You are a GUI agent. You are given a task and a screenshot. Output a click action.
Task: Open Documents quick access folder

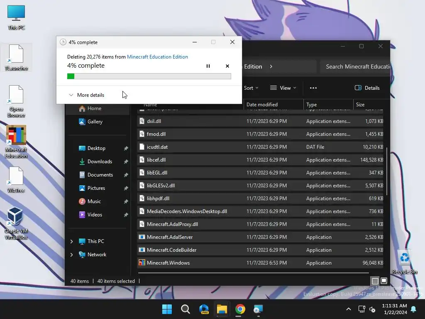click(x=100, y=175)
